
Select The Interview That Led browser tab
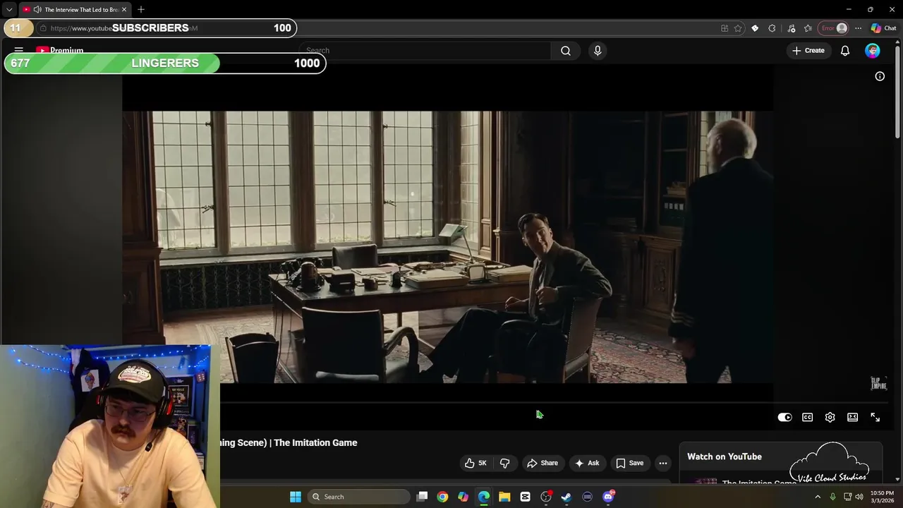tap(75, 9)
